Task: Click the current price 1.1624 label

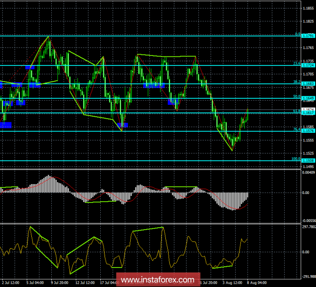Action: point(308,110)
